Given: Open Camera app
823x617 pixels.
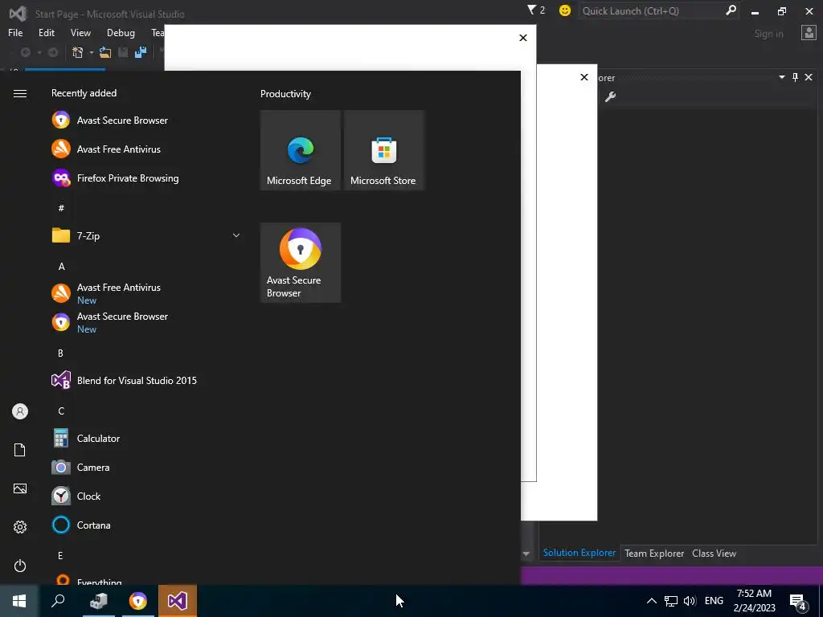Looking at the screenshot, I should coord(147,467).
